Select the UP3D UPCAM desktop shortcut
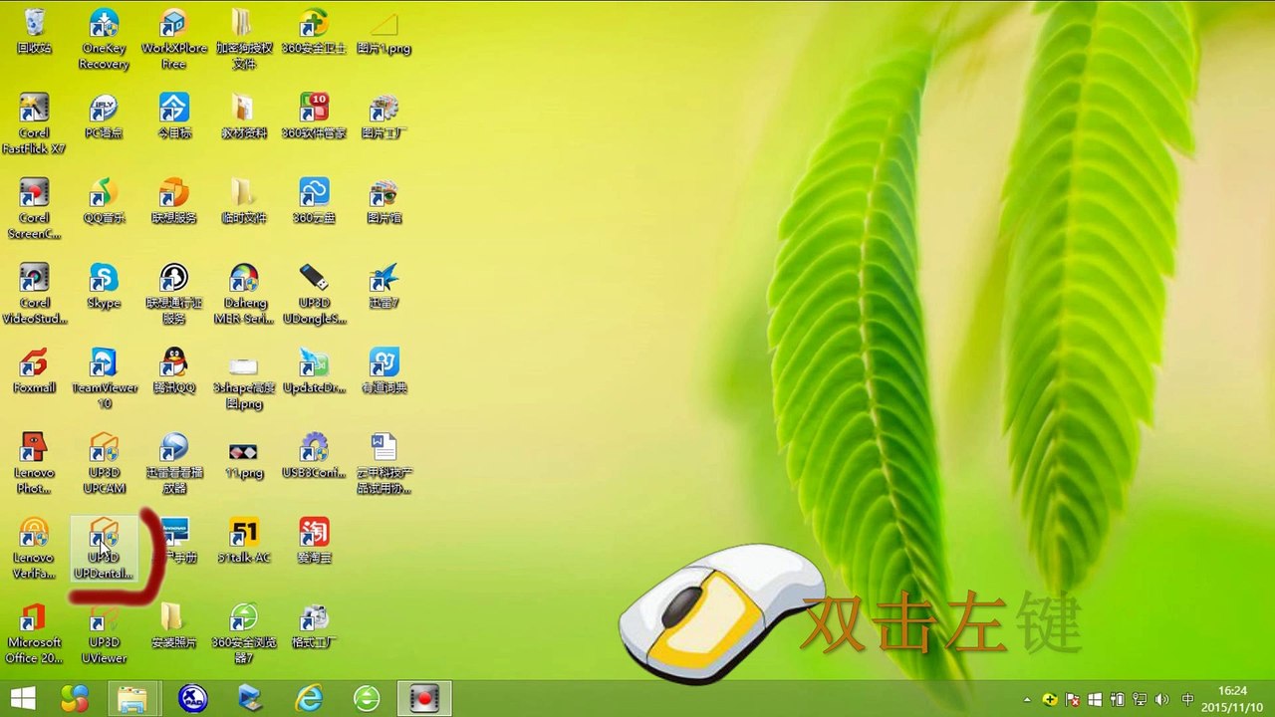The width and height of the screenshot is (1275, 717). 104,463
